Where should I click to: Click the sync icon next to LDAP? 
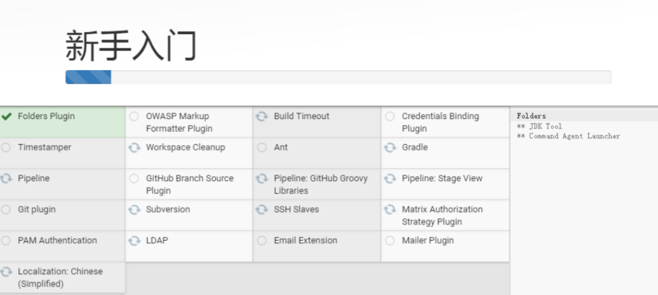134,241
